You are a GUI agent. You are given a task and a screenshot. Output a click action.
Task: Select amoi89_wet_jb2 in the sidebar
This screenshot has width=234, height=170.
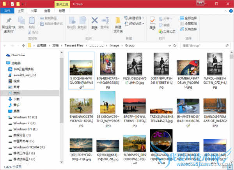coord(22,75)
